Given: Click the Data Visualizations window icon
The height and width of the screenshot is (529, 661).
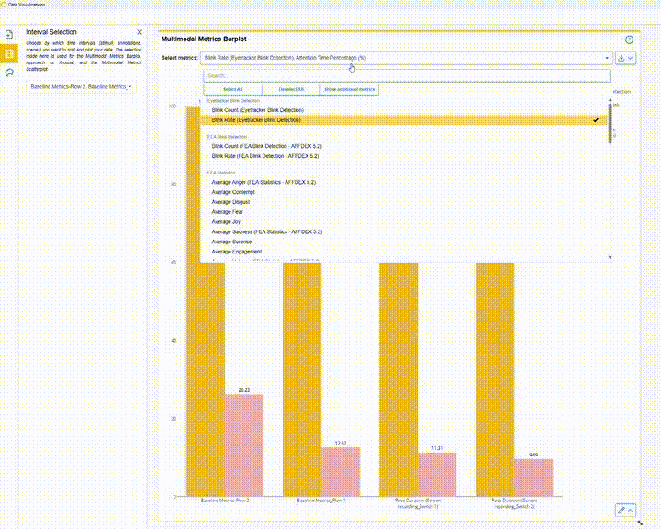Looking at the screenshot, I should coord(4,4).
